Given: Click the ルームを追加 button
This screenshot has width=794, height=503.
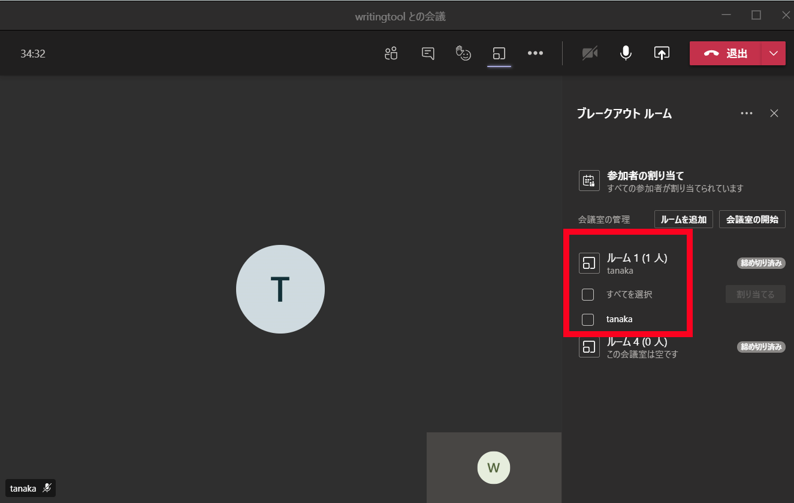Looking at the screenshot, I should pyautogui.click(x=683, y=220).
